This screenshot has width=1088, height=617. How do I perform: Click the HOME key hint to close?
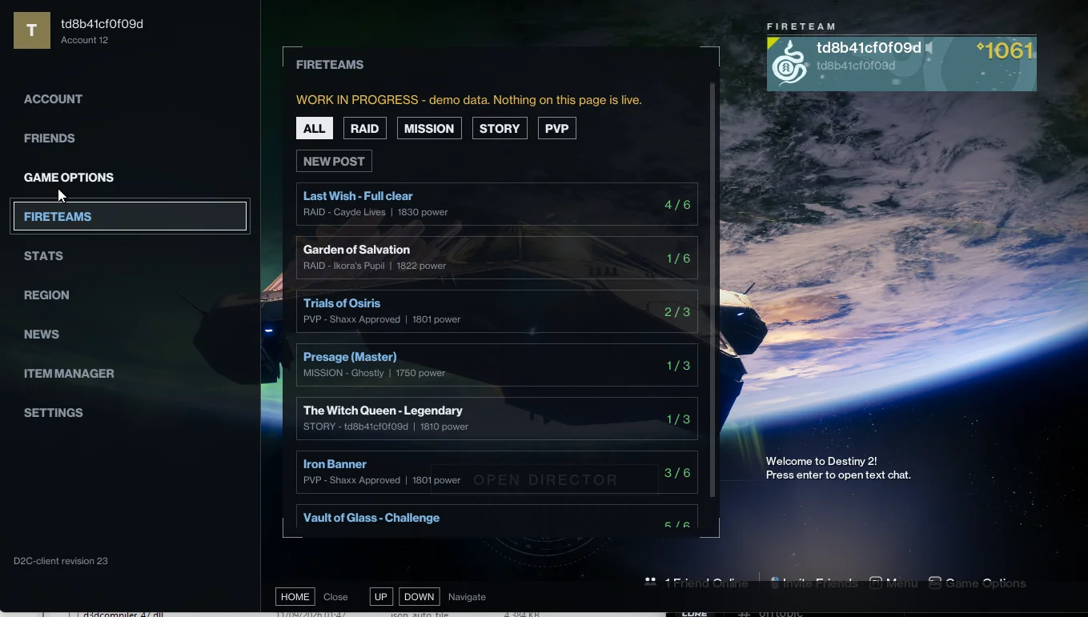pos(295,597)
